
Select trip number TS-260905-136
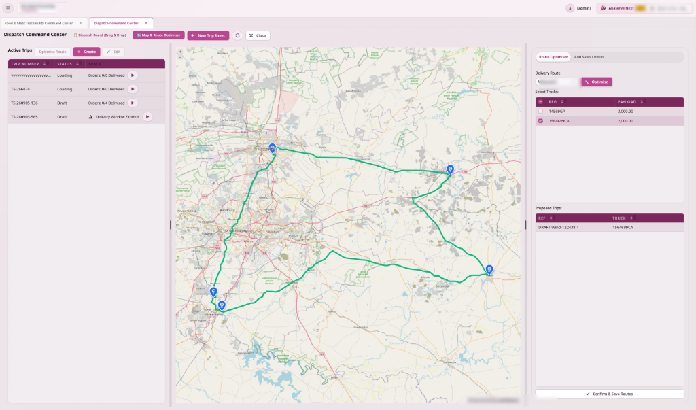(x=24, y=103)
